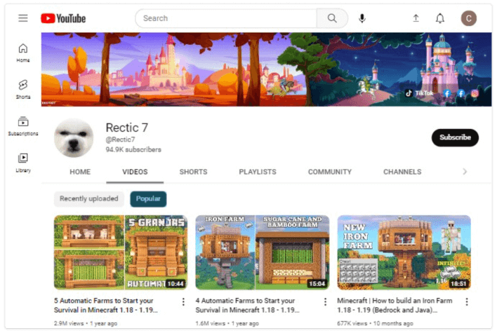Select the Recently uploaded filter chip
497x333 pixels.
click(88, 199)
